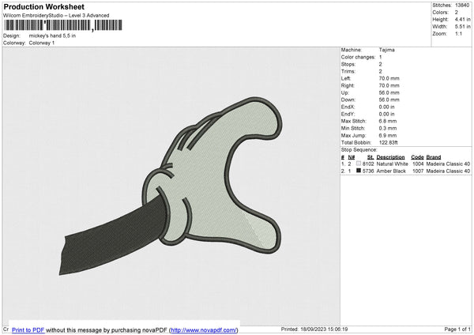This screenshot has width=474, height=335.
Task: Select the Stitches value 13840
Action: point(462,6)
